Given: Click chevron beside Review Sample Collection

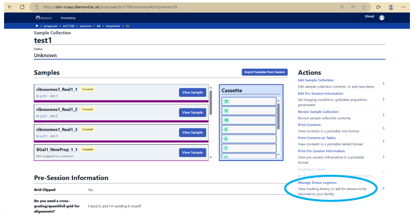Looking at the screenshot, I should [384, 115].
